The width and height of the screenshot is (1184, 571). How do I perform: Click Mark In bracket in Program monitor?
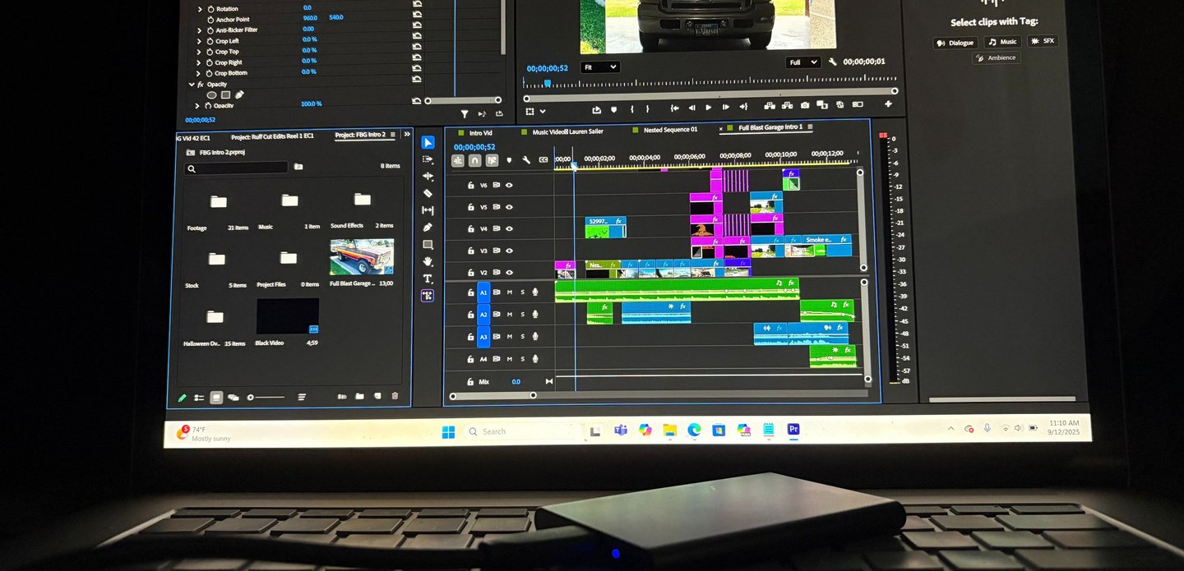point(631,108)
